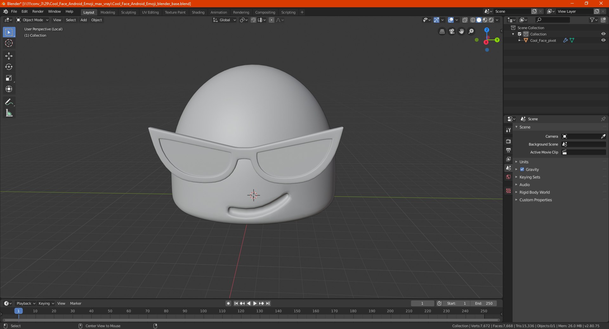The image size is (609, 329).
Task: Hide the Collection with eye icon
Action: [x=603, y=34]
